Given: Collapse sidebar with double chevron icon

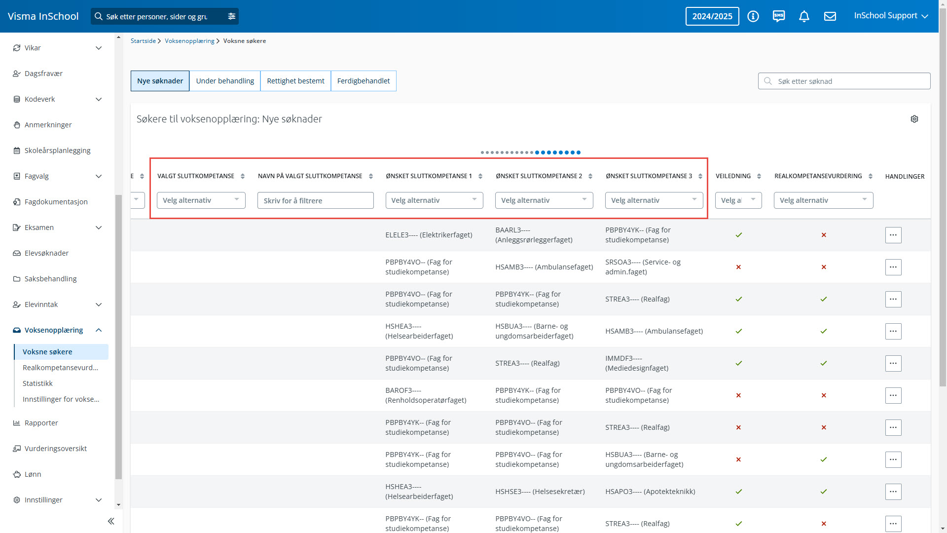Looking at the screenshot, I should click(111, 521).
